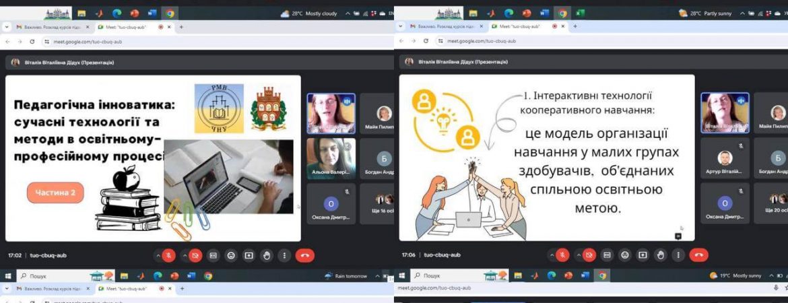Raise hand in the 17:02 Meet window
788x303 pixels.
coord(267,255)
